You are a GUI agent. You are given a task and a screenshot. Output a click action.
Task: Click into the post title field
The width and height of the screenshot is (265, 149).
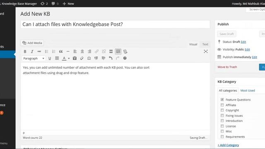pyautogui.click(x=115, y=24)
